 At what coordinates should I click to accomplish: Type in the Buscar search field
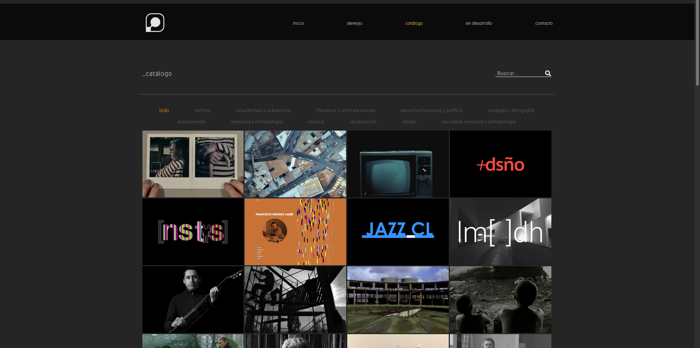pos(519,73)
